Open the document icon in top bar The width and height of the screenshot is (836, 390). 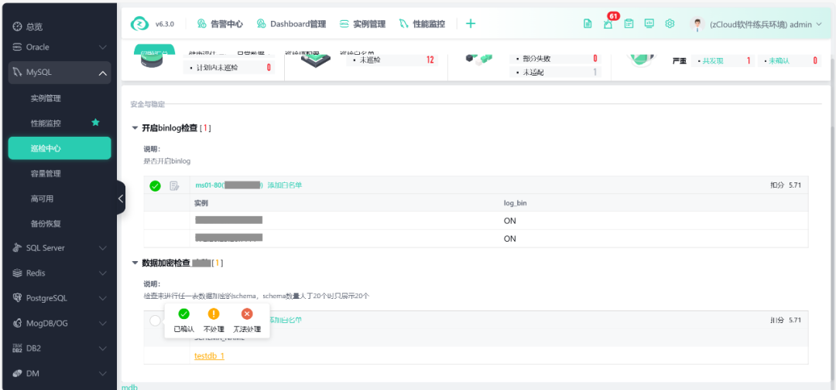(588, 23)
